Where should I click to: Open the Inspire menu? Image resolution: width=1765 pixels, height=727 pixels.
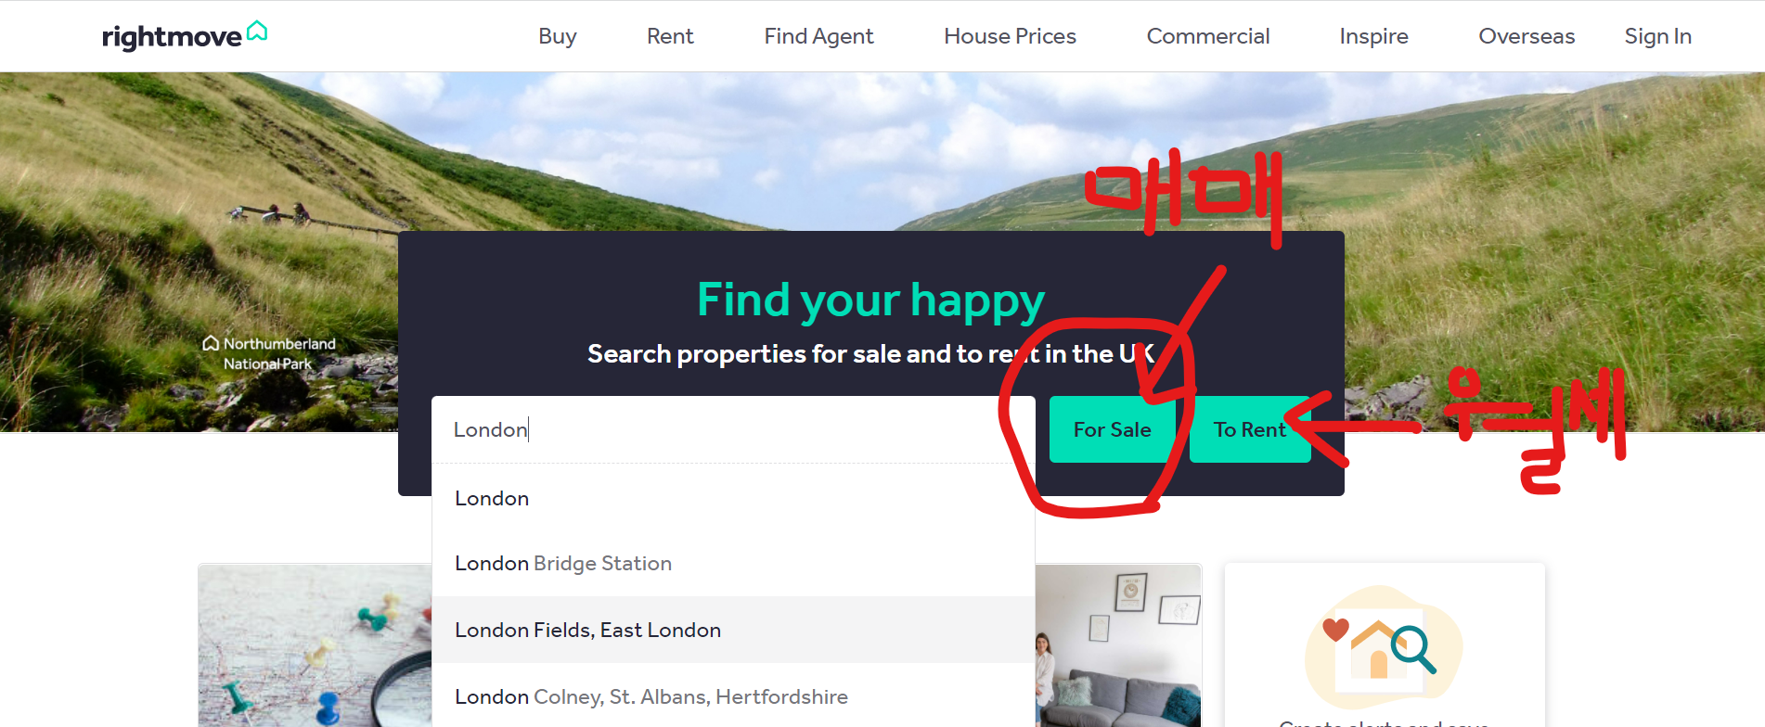(x=1373, y=36)
